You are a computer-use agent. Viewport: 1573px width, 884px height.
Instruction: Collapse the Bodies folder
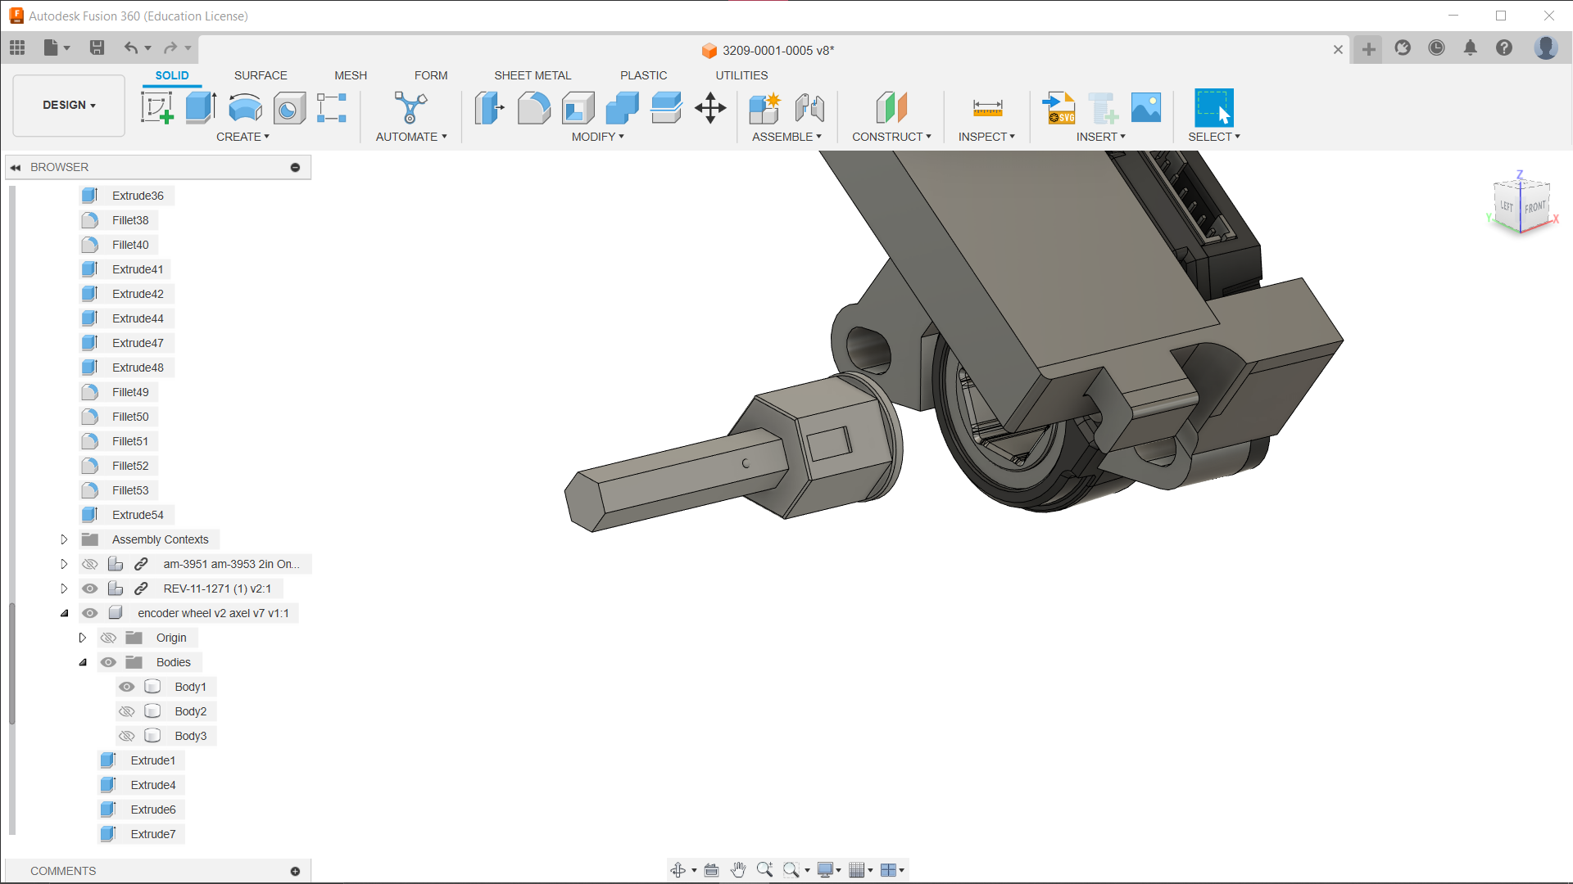[x=83, y=662]
